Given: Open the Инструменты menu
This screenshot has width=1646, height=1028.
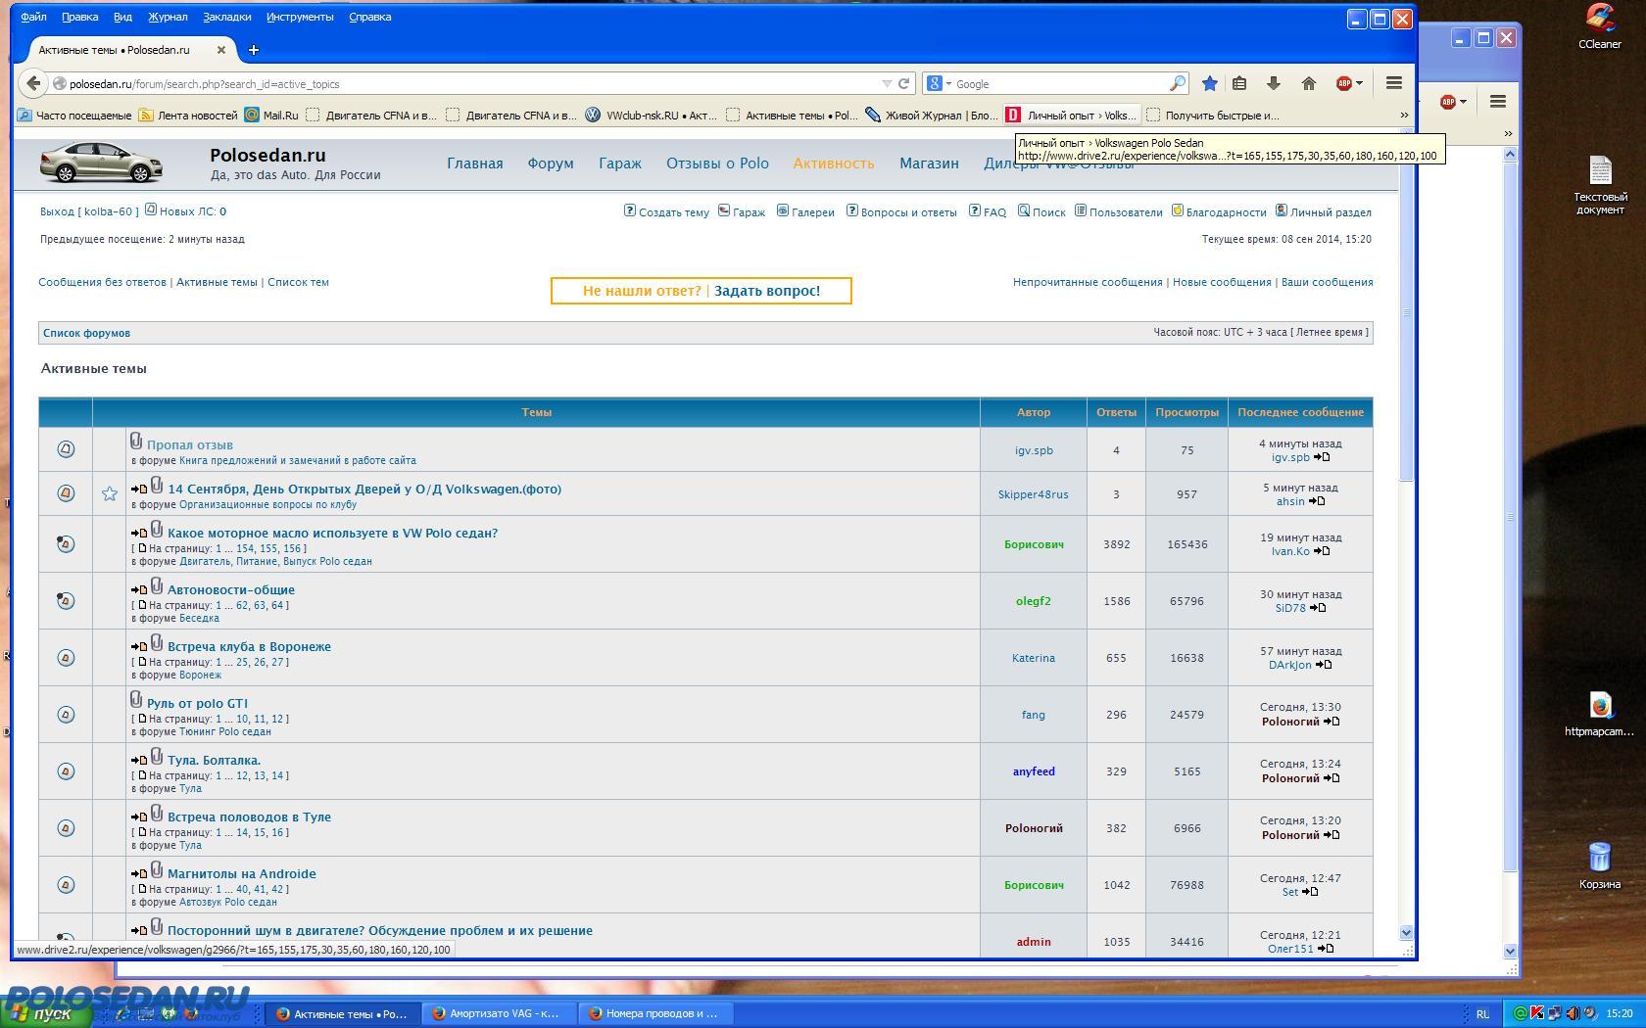Looking at the screenshot, I should (x=299, y=17).
